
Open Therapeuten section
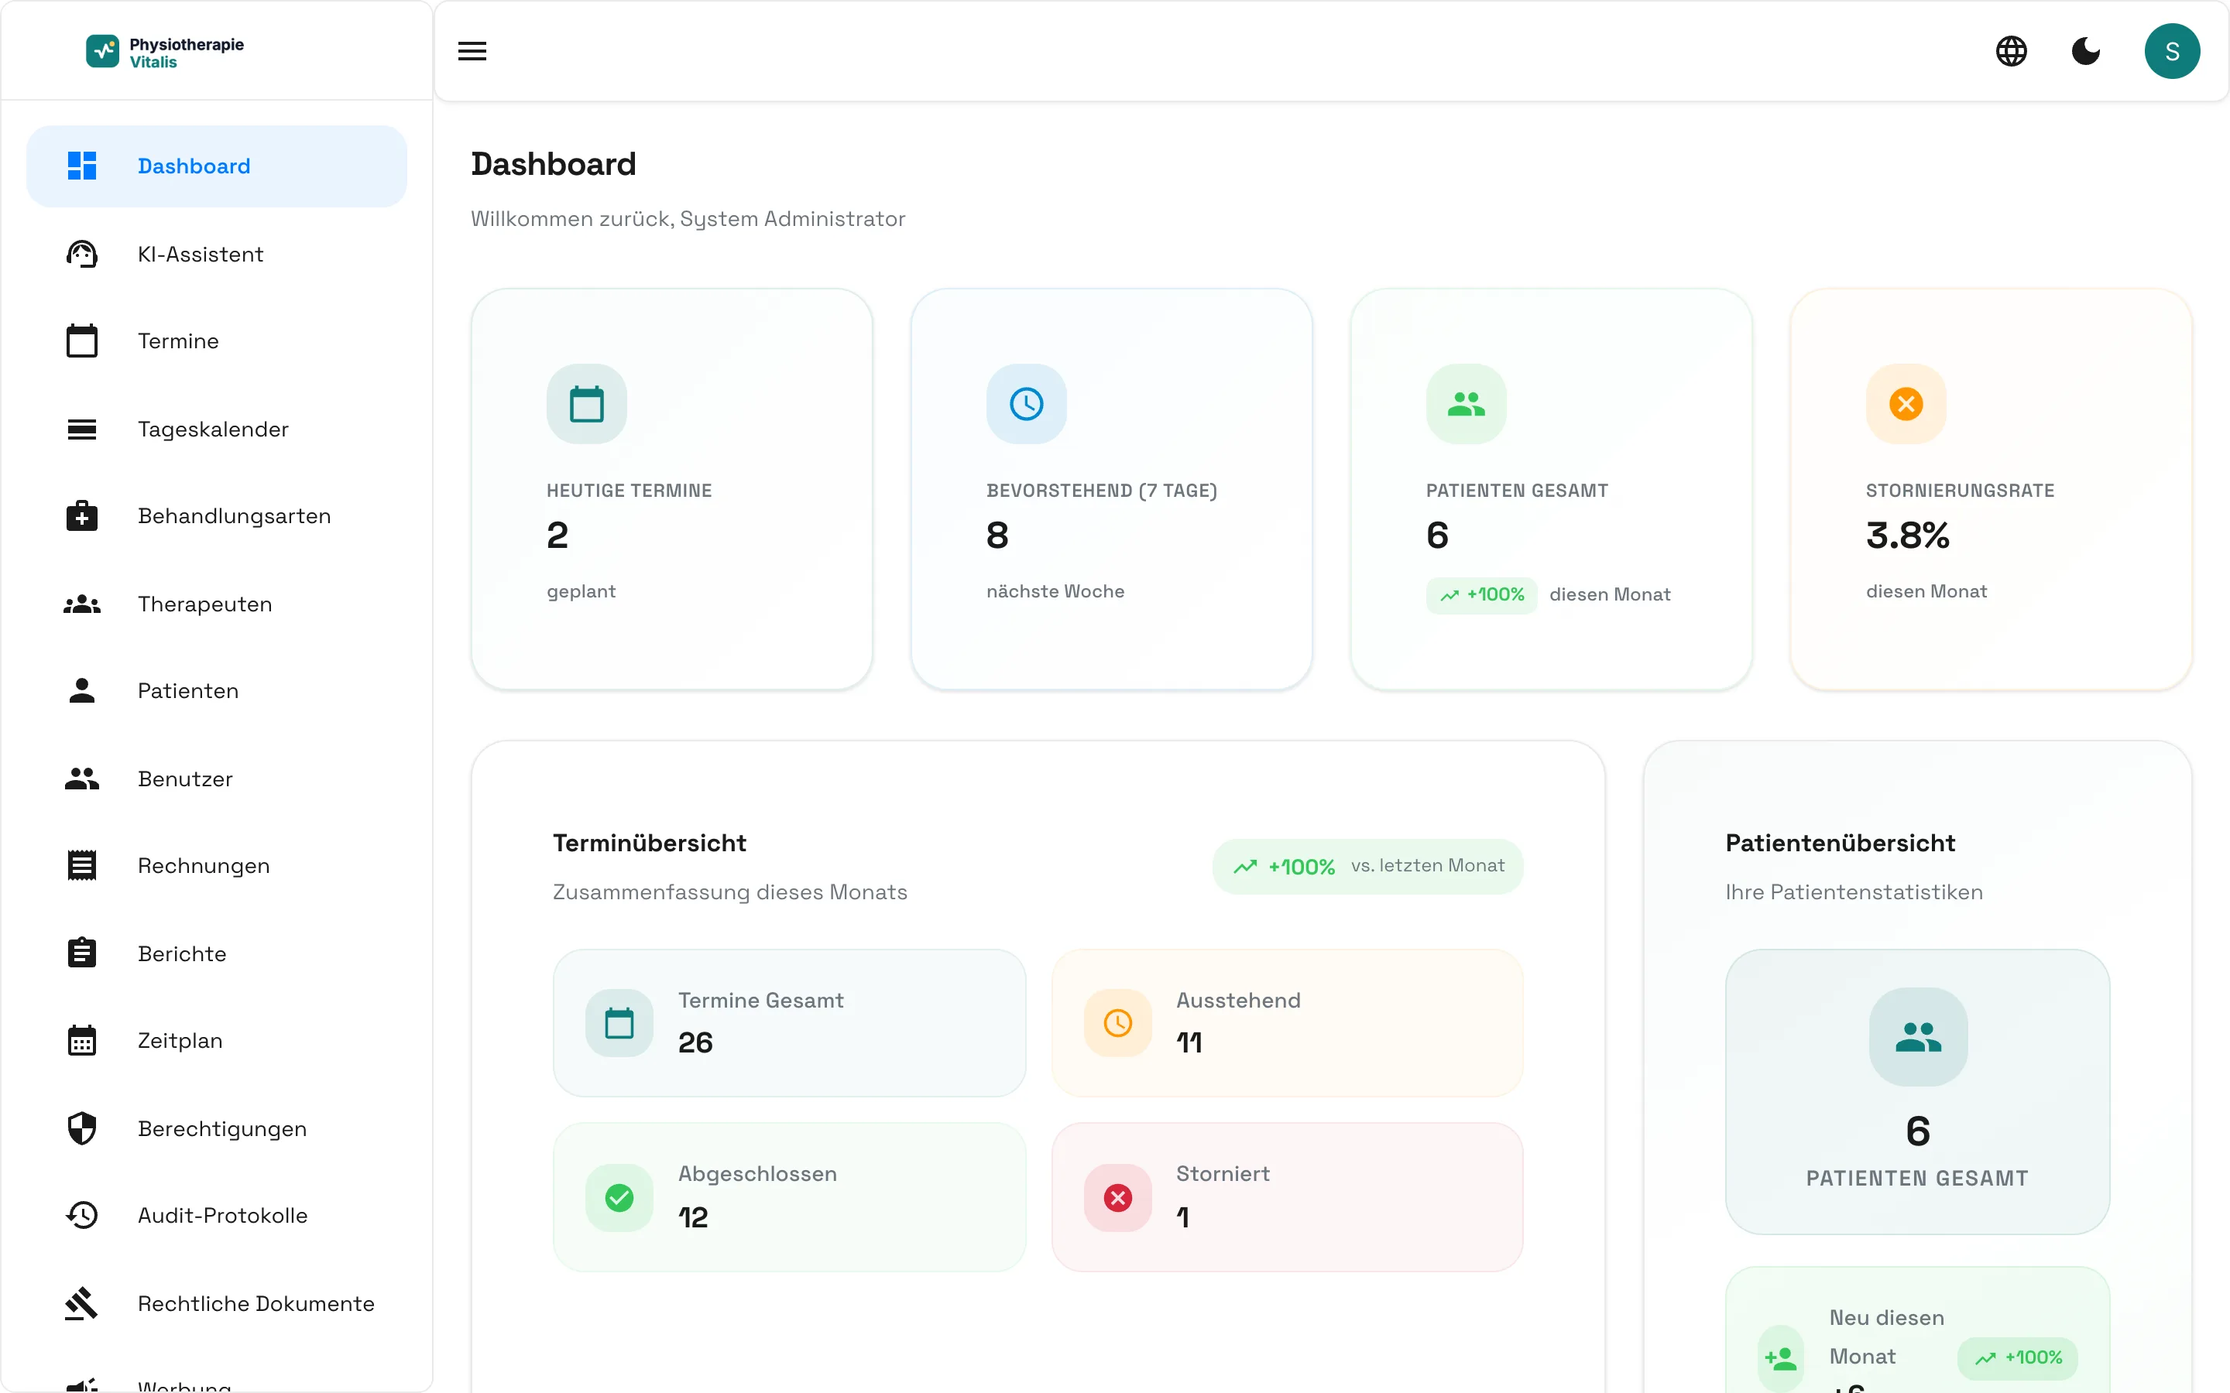click(x=217, y=604)
